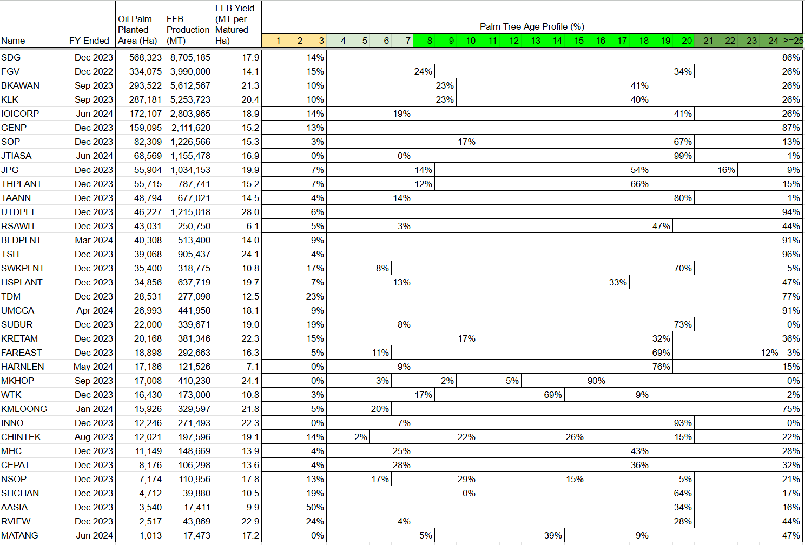Viewport: 805px width, 545px height.
Task: Select the MATANG name cell
Action: [x=34, y=535]
